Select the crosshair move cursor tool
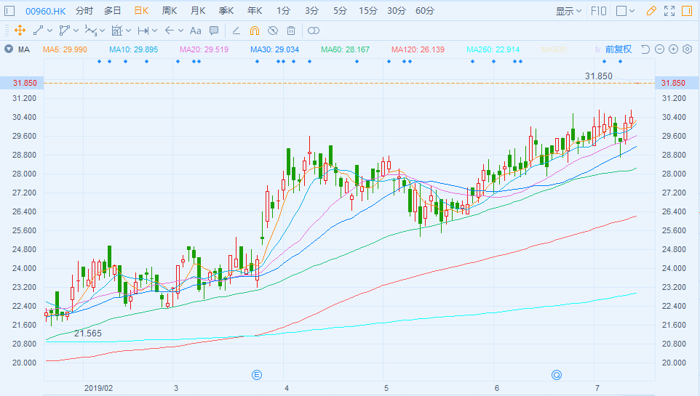Image resolution: width=700 pixels, height=396 pixels. click(x=20, y=31)
